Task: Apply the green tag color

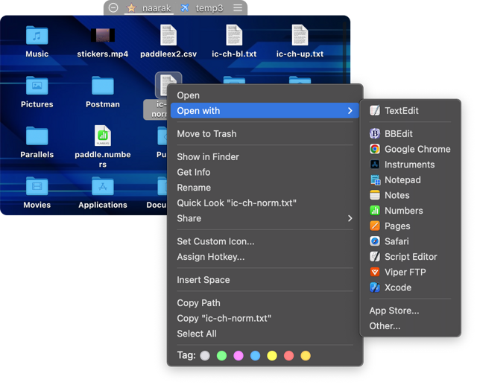Action: click(221, 356)
